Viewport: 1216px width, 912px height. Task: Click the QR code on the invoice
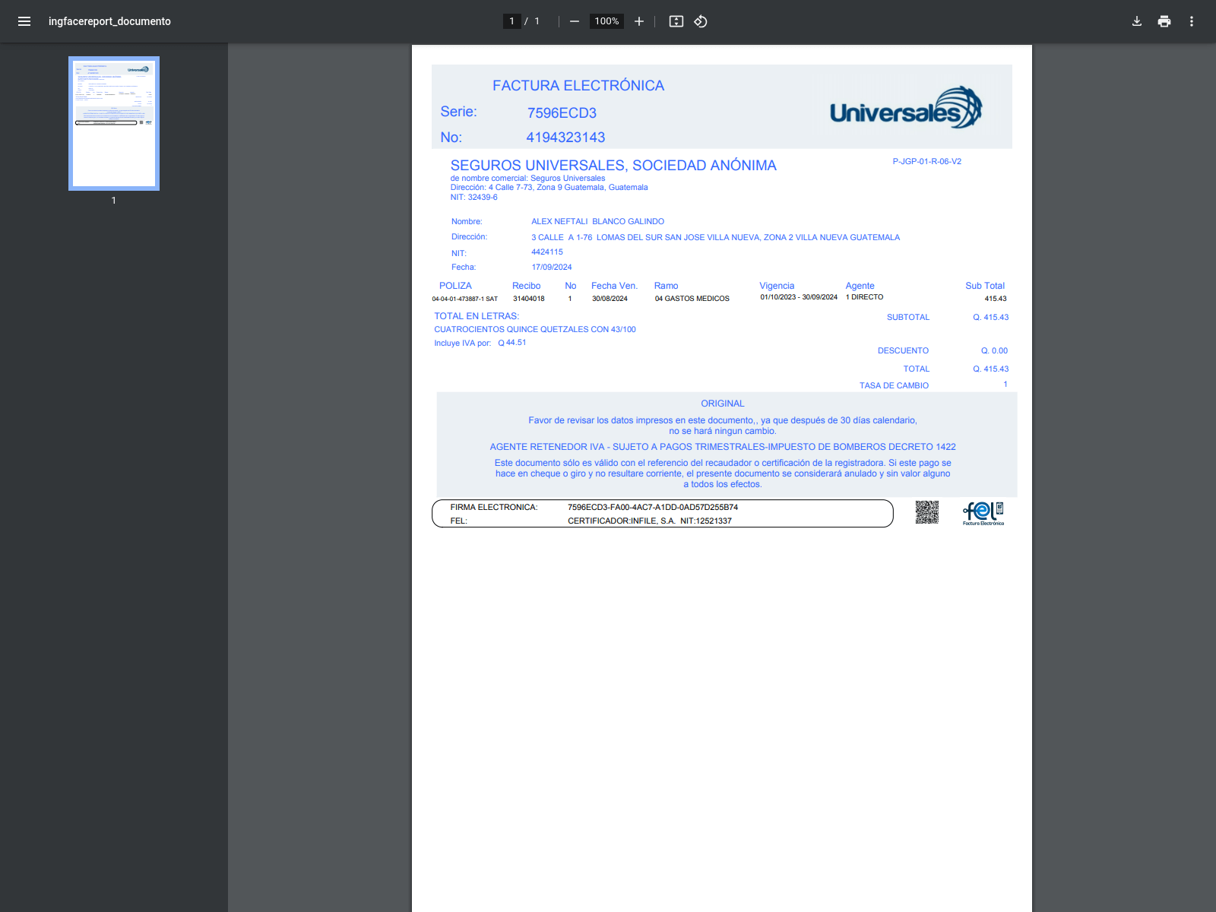[927, 512]
